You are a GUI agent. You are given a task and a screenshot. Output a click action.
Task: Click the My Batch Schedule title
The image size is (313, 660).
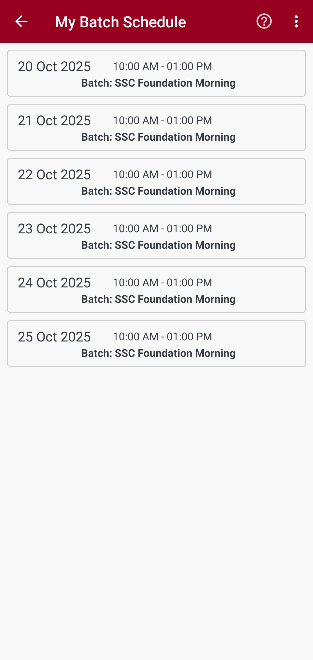click(x=120, y=22)
